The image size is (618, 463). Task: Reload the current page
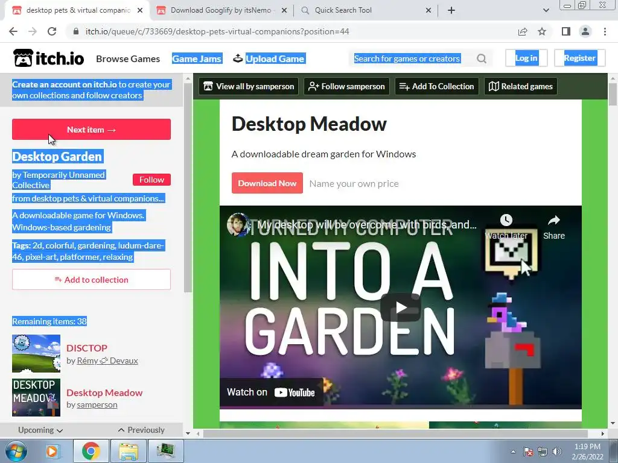pyautogui.click(x=52, y=31)
